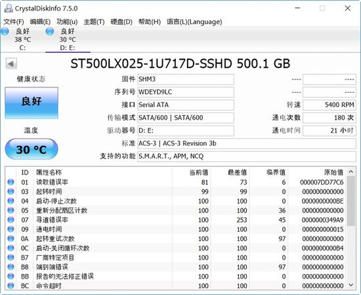
Task: Click status dot for attribute 01 读取错误率
Action: tap(11, 182)
